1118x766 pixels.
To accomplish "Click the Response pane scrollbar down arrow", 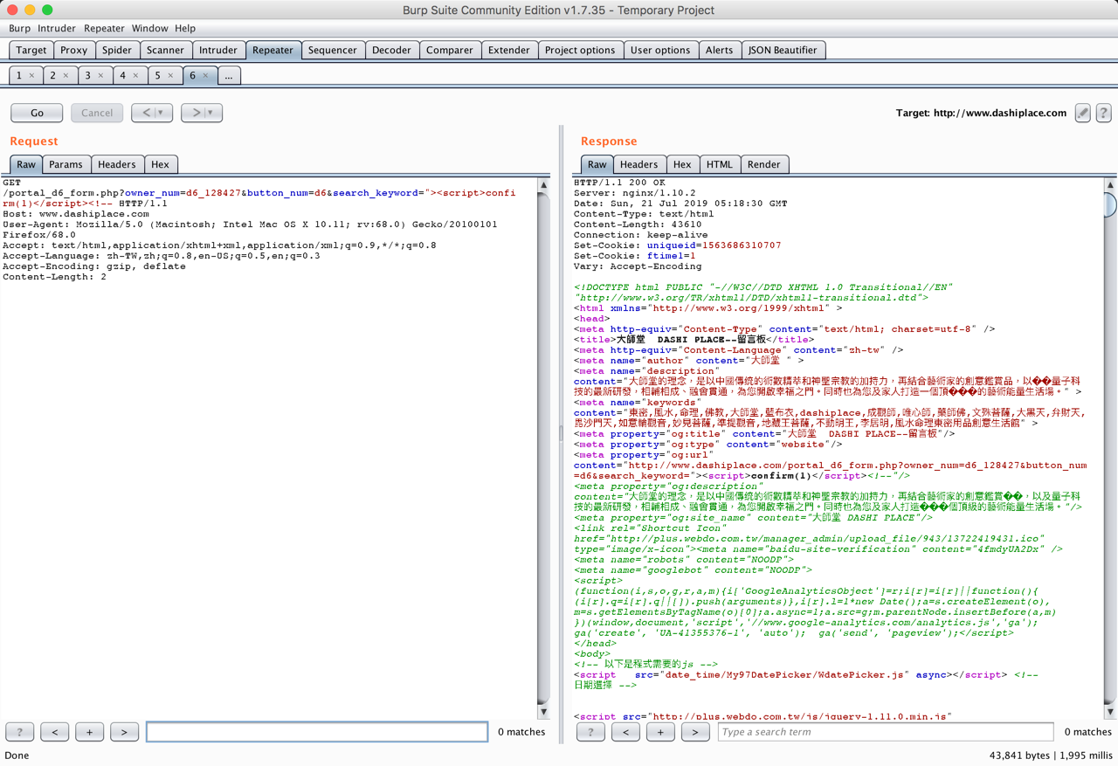I will tap(1110, 712).
